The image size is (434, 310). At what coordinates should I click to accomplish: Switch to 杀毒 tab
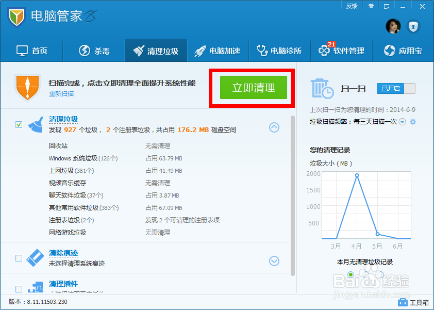[94, 51]
